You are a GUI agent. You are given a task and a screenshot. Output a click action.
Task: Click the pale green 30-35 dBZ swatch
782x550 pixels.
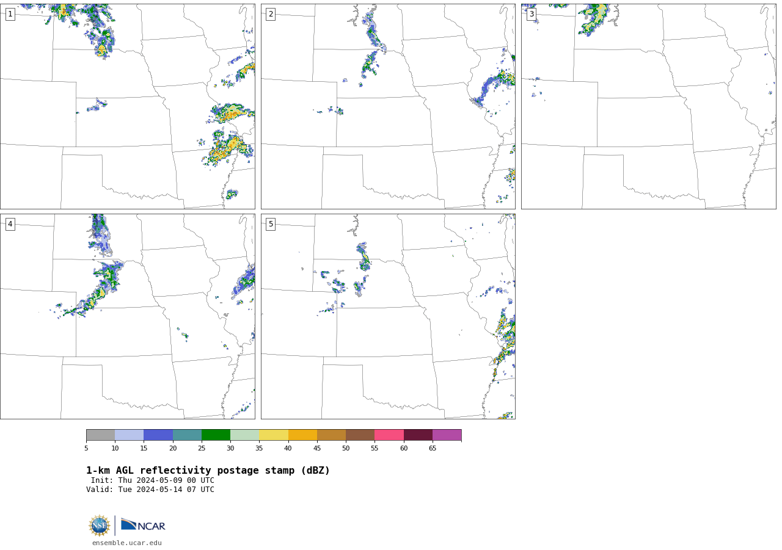click(x=245, y=435)
